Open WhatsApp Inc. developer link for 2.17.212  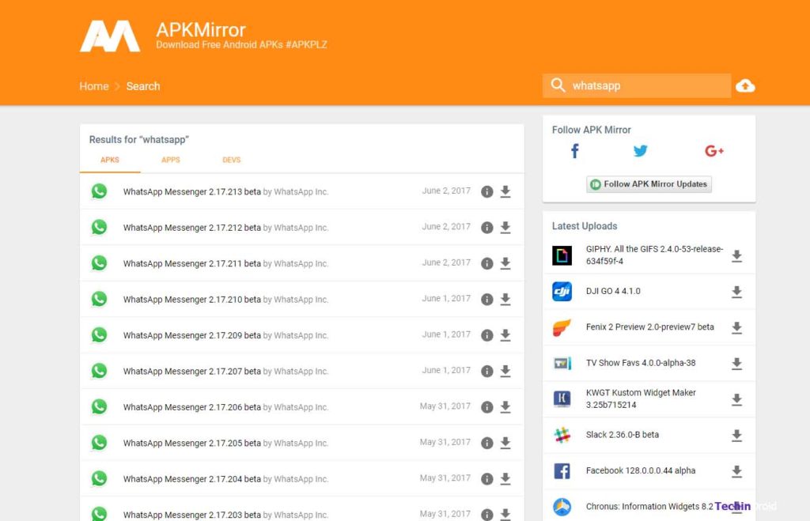(x=301, y=228)
